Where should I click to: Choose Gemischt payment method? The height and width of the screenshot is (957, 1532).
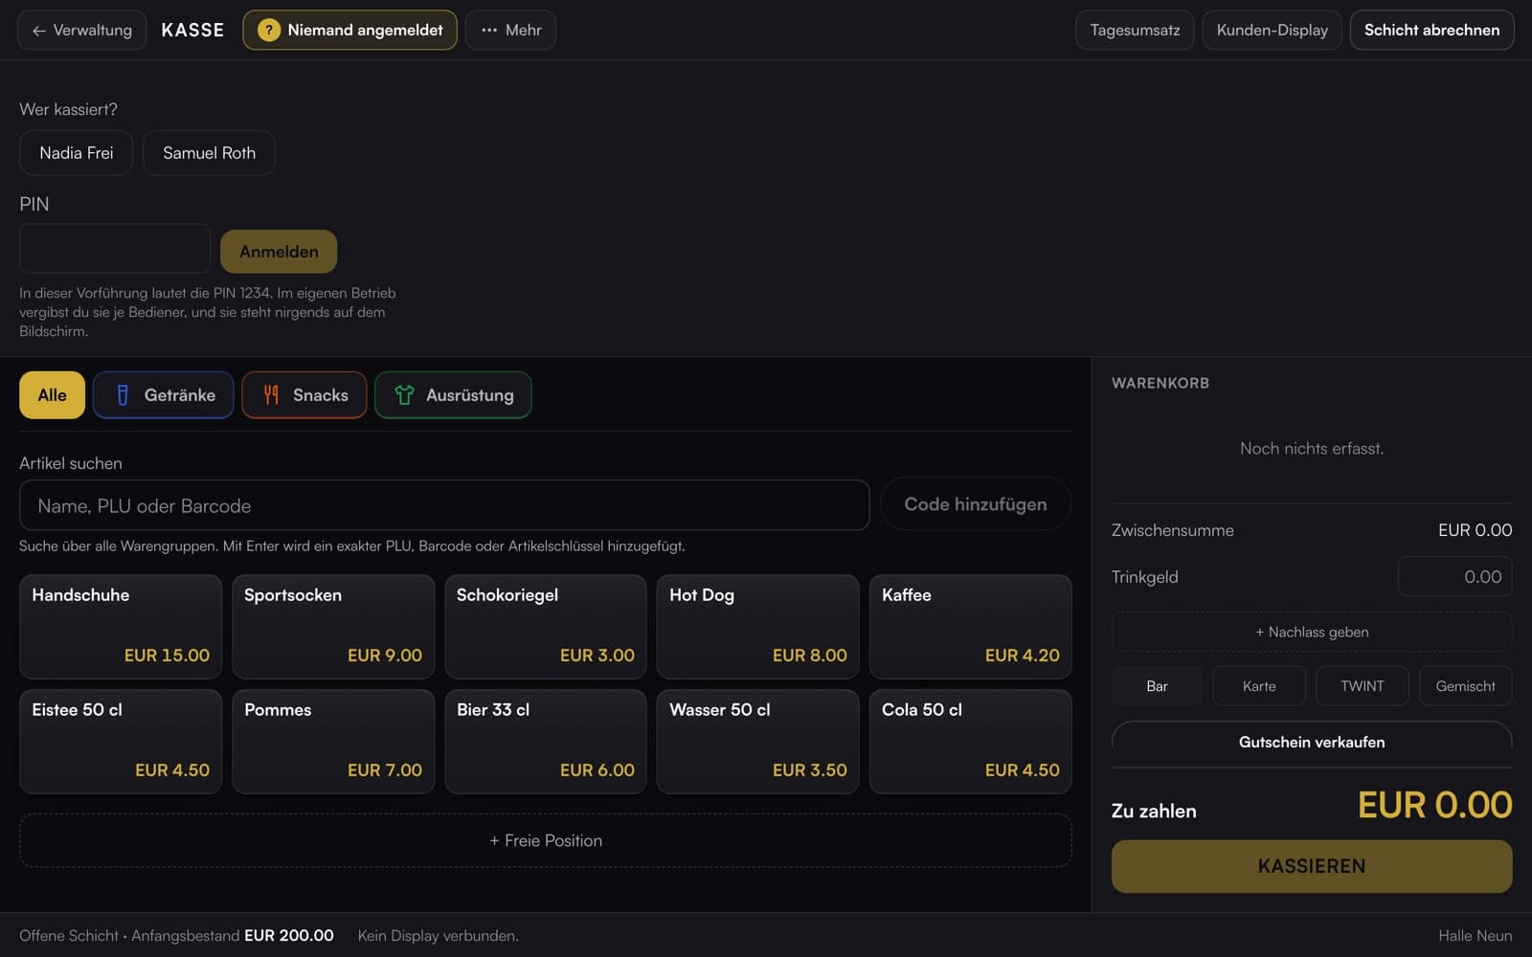[1465, 686]
